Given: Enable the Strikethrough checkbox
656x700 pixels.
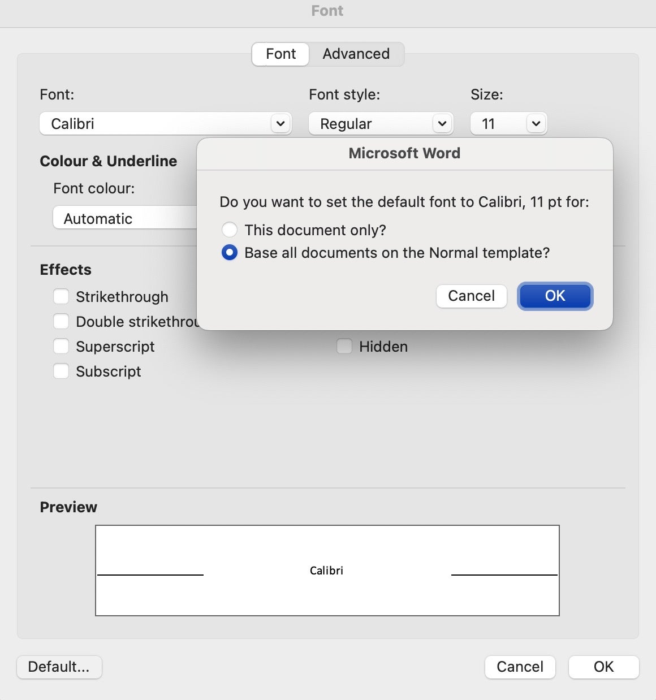Looking at the screenshot, I should (61, 297).
